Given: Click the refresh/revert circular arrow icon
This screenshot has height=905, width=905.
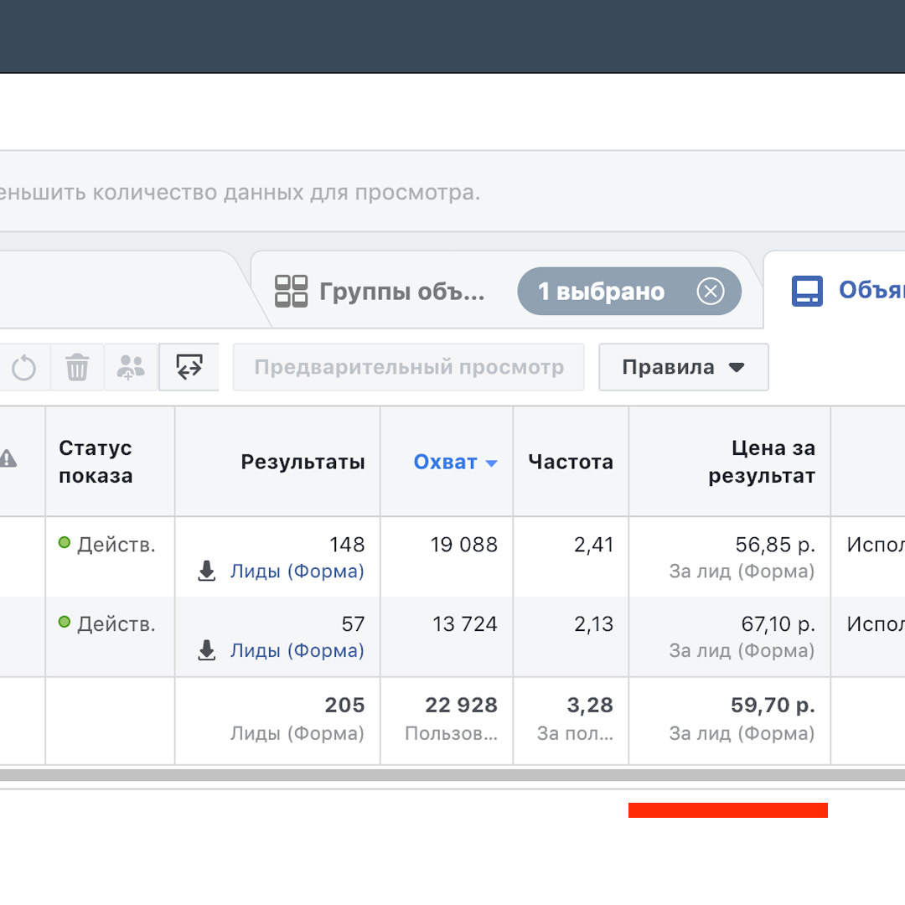Looking at the screenshot, I should [23, 368].
